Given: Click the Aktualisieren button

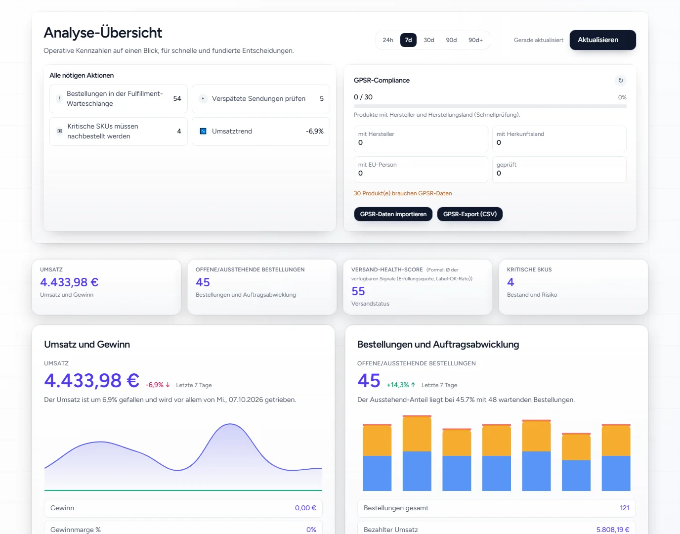Looking at the screenshot, I should pyautogui.click(x=603, y=40).
